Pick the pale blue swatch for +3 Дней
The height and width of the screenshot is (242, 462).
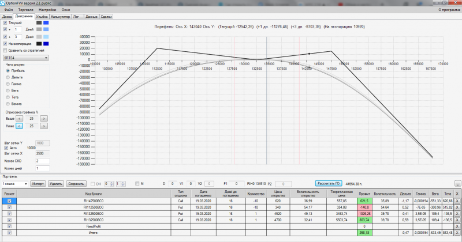pyautogui.click(x=46, y=37)
